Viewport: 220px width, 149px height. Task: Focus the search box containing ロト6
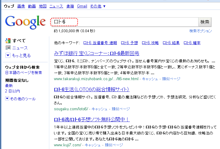pyautogui.click(x=125, y=22)
